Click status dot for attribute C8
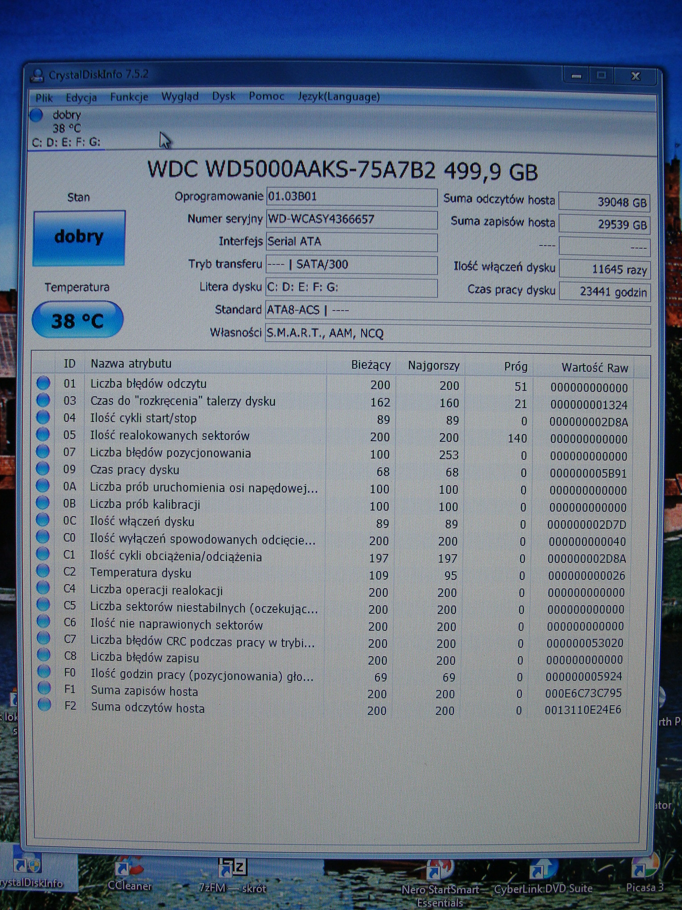This screenshot has height=910, width=682. pos(44,655)
